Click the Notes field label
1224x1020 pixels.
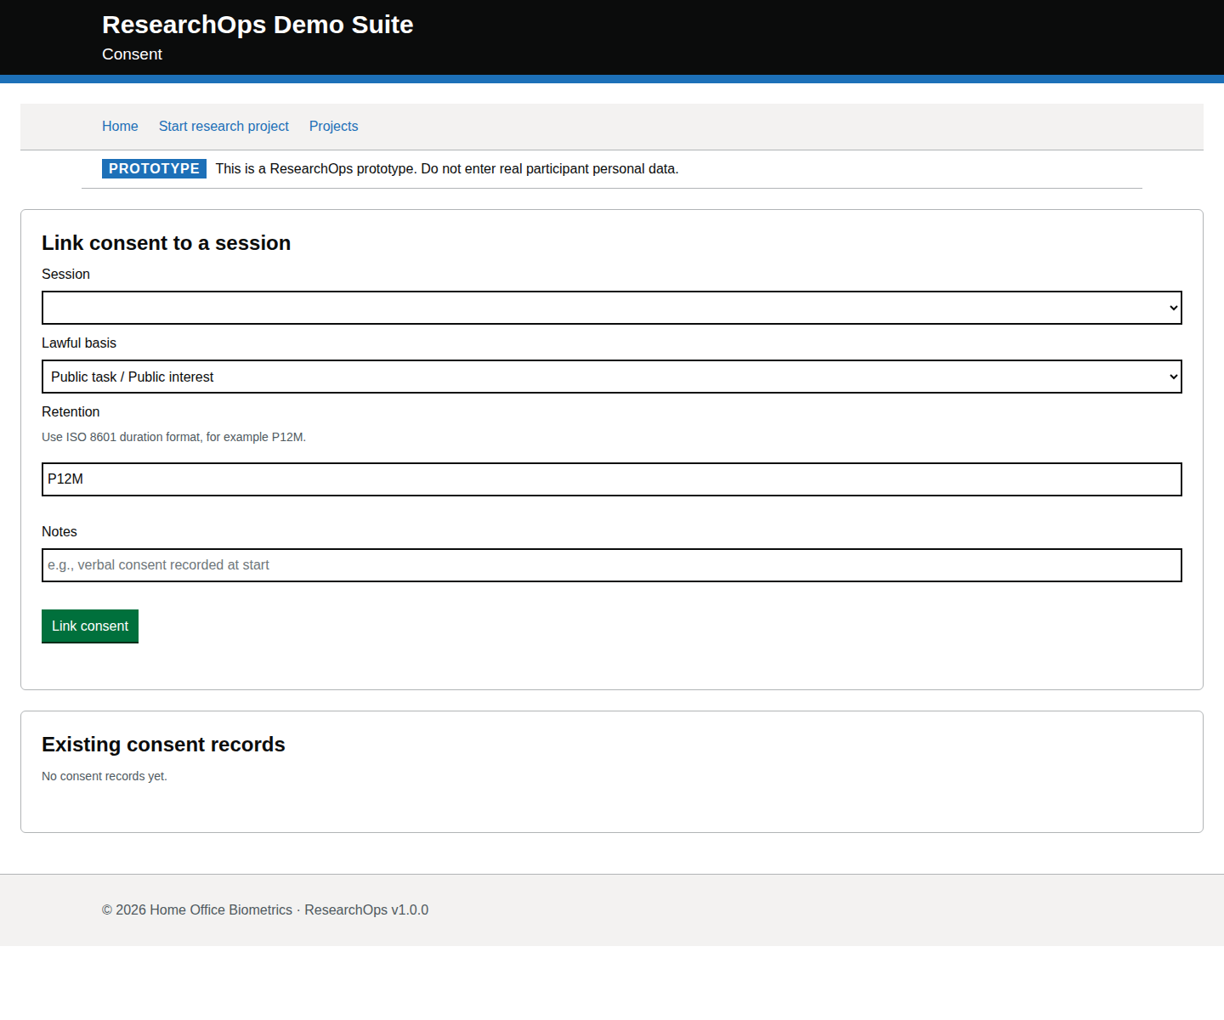coord(59,531)
